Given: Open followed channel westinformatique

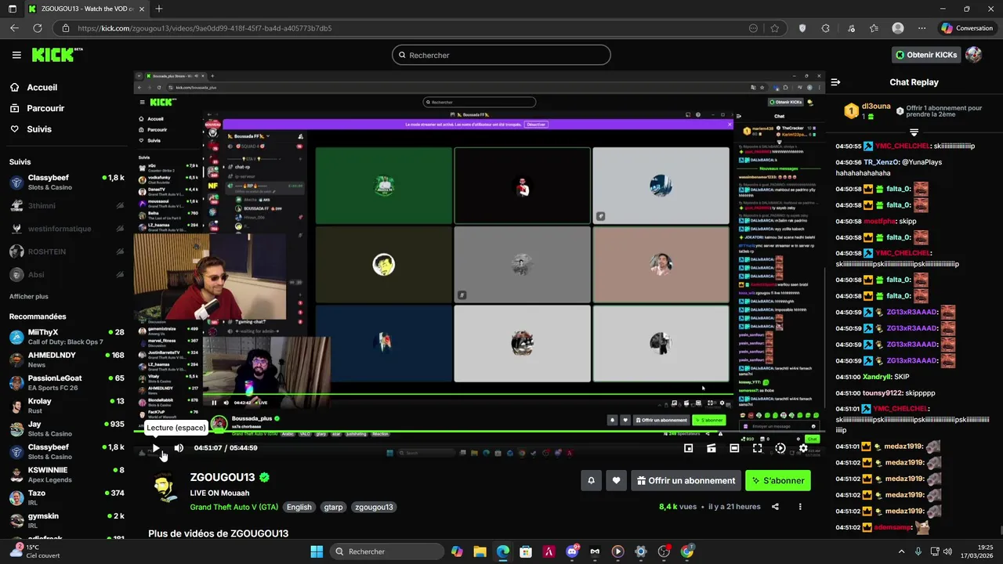Looking at the screenshot, I should 67,229.
